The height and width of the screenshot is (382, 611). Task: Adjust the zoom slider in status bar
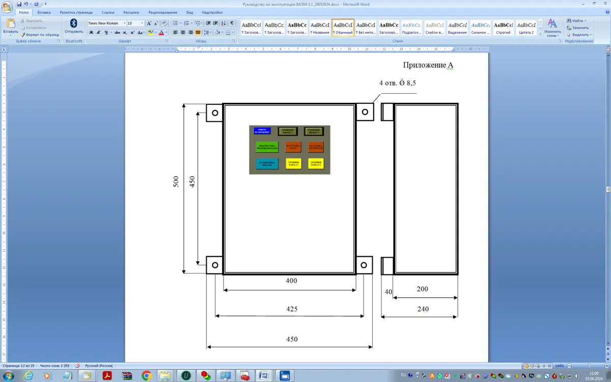tap(589, 366)
